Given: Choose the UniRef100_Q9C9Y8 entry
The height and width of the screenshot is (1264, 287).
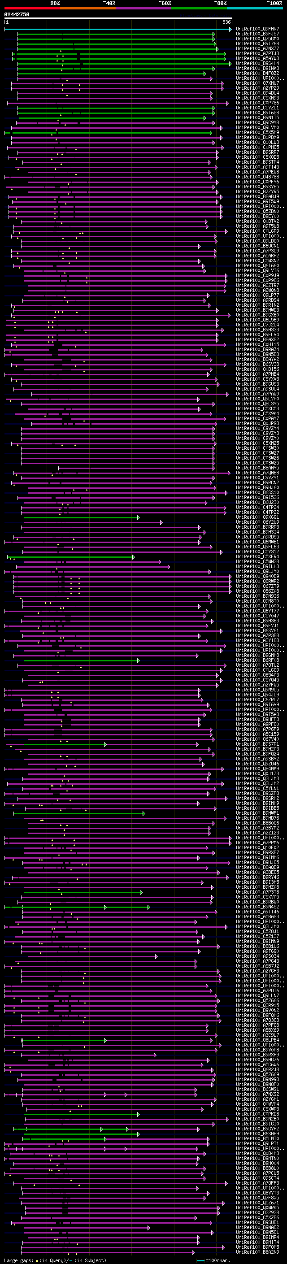Looking at the screenshot, I should (x=257, y=123).
